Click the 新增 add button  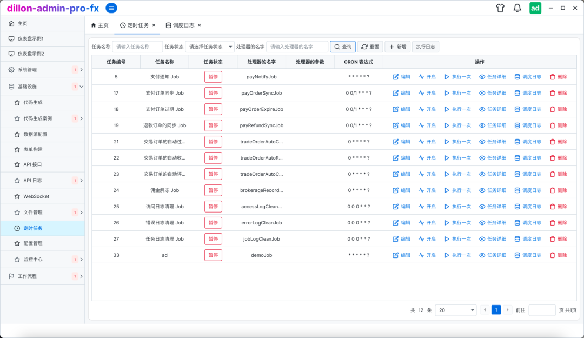click(397, 47)
